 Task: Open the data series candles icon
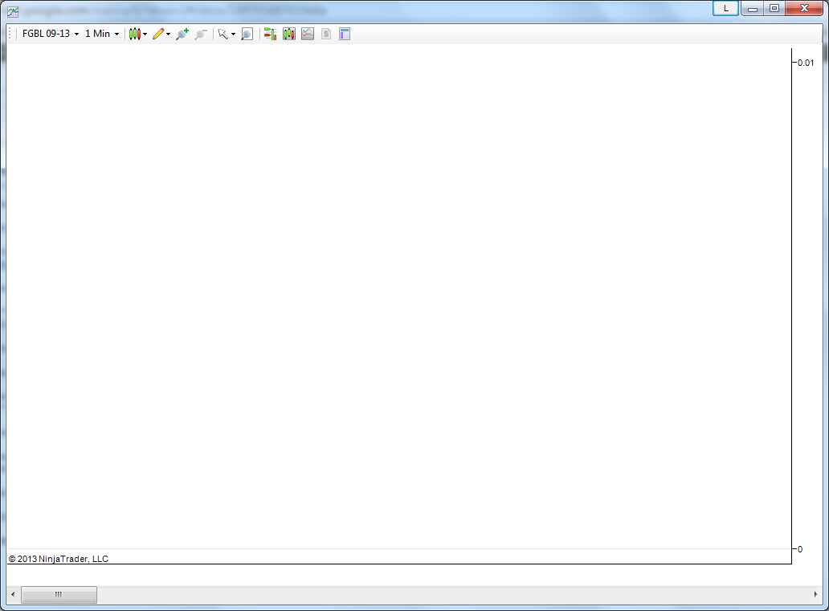point(289,34)
